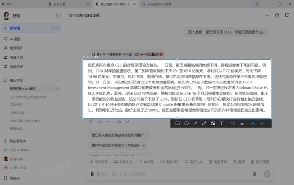This screenshot has height=185, width=294.
Task: Select the rectangle annotation tool
Action: 177,123
